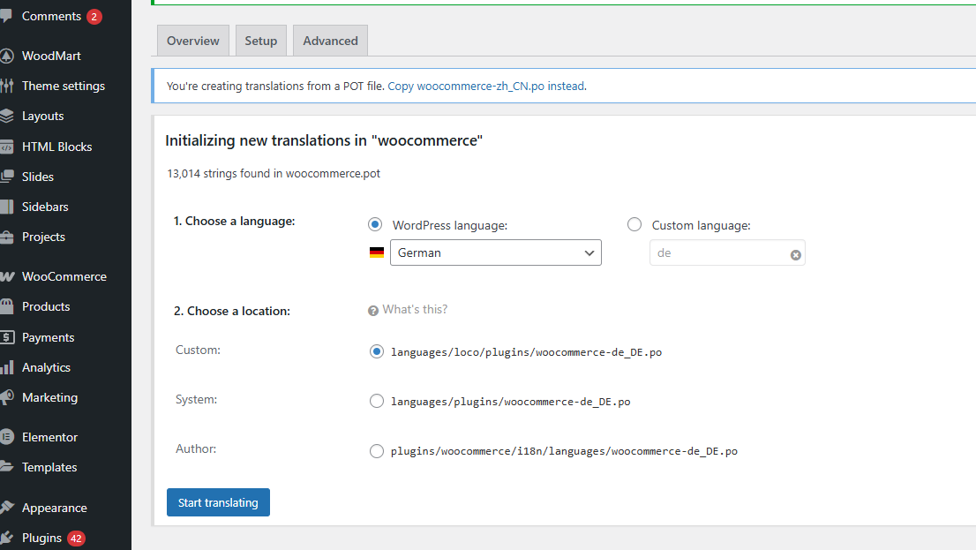Choose the System file location option
Image resolution: width=976 pixels, height=550 pixels.
click(377, 401)
